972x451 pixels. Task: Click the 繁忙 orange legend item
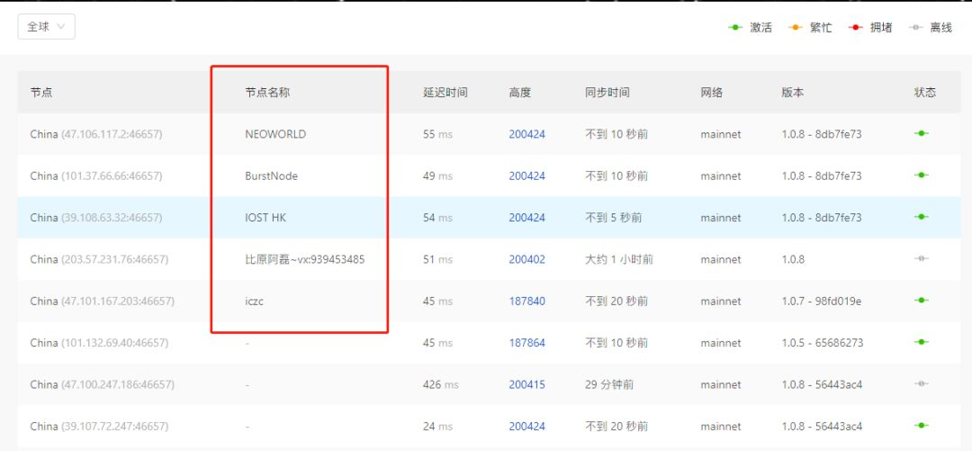(x=810, y=28)
